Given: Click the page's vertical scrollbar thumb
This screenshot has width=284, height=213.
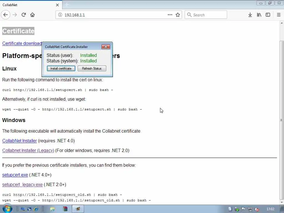Looking at the screenshot, I should [x=282, y=120].
